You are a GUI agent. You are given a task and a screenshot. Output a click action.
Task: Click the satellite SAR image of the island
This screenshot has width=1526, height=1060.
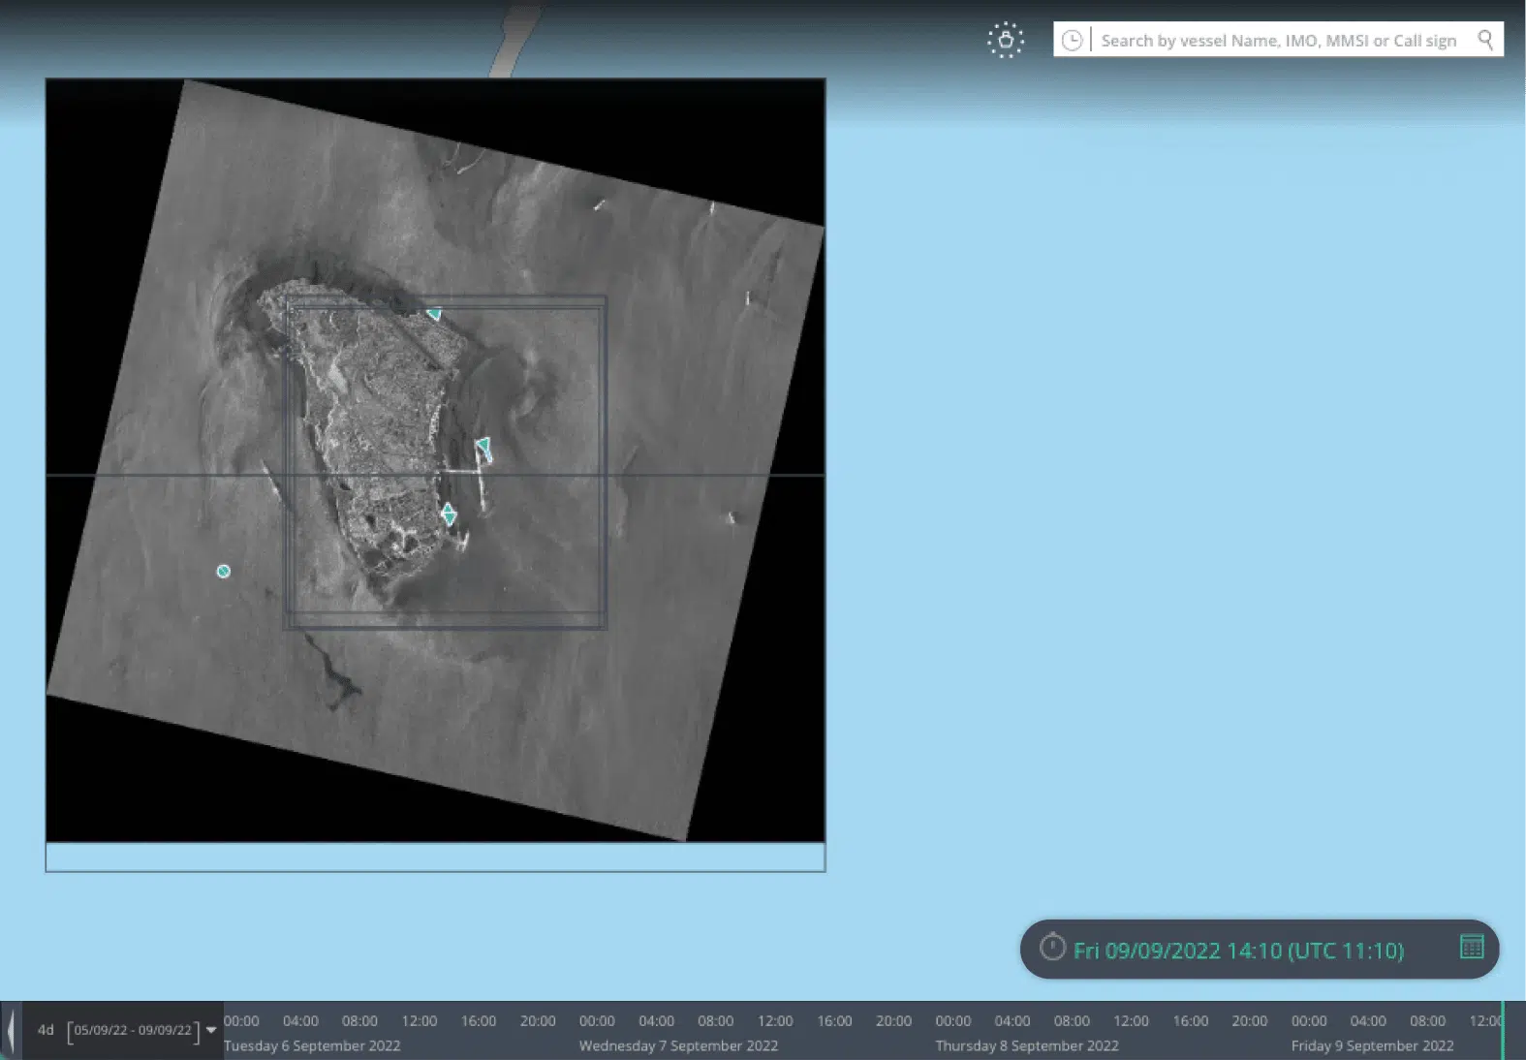coord(435,460)
